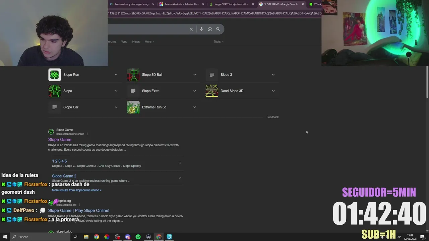Click the Slope 3D Ball game thumbnail
The width and height of the screenshot is (429, 241).
(133, 75)
